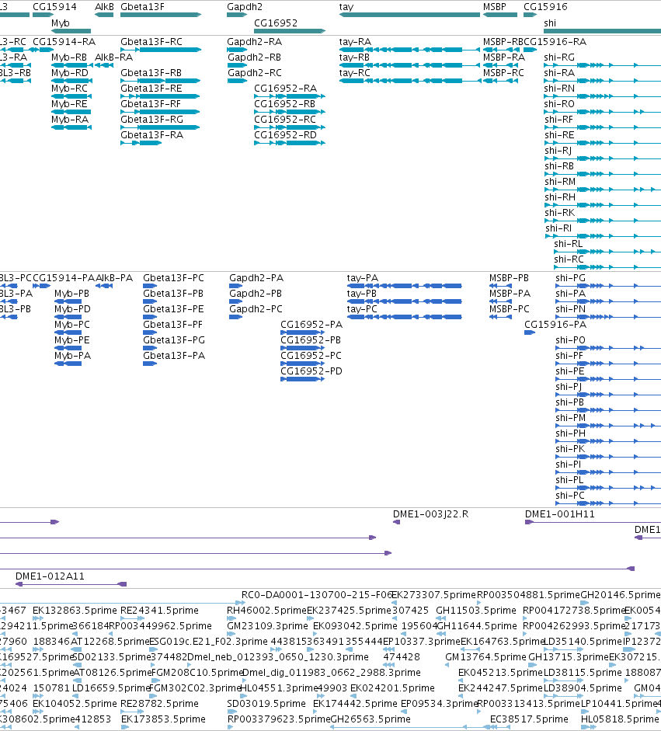Open the CG15914-RA transcript
Screen dimensions: 661x731
[x=64, y=41]
